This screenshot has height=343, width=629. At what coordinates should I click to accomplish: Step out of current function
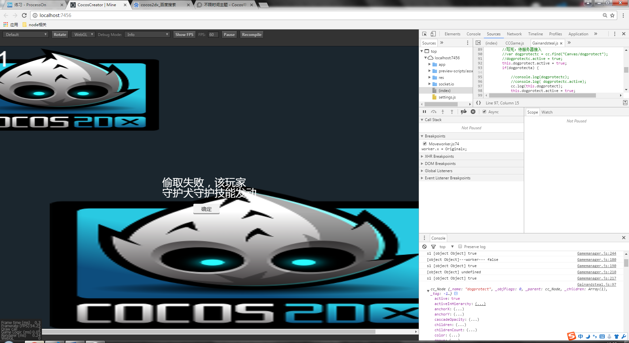tap(452, 112)
